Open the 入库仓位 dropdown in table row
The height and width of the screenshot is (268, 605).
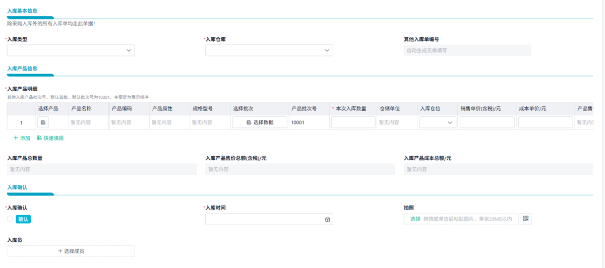pos(437,122)
